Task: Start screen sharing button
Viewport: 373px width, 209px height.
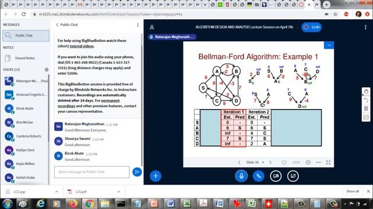Action: point(293,176)
